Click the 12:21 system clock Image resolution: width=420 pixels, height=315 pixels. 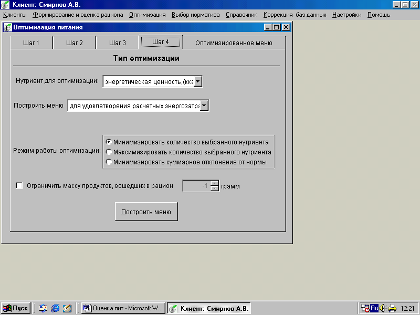click(407, 309)
